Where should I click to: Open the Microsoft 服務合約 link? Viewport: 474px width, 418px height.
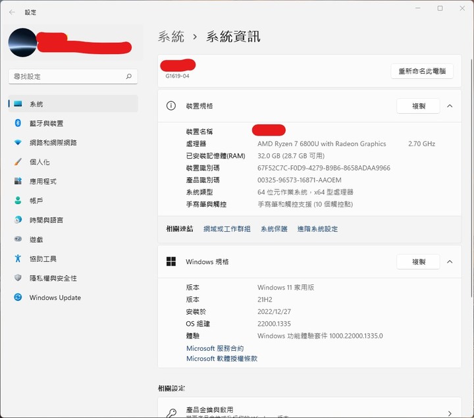point(215,348)
